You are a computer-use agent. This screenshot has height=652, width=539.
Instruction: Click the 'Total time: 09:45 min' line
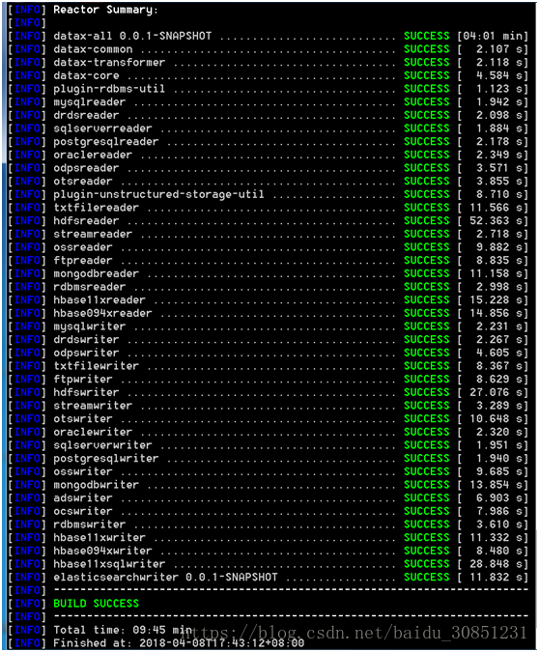123,631
